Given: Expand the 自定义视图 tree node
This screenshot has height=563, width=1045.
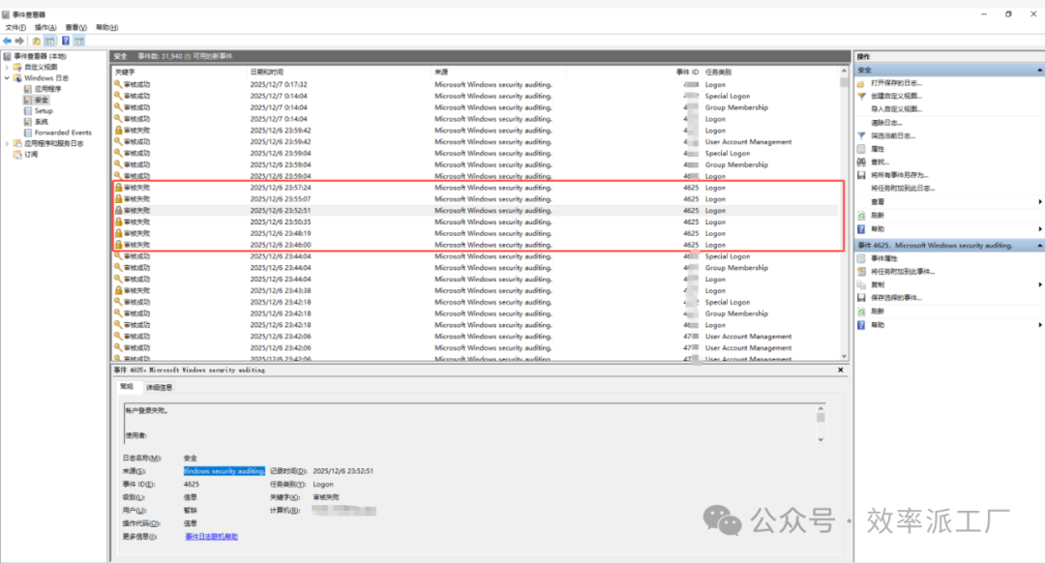Looking at the screenshot, I should point(8,67).
